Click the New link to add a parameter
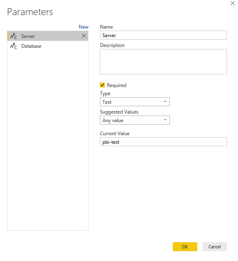The image size is (238, 261). tap(84, 27)
